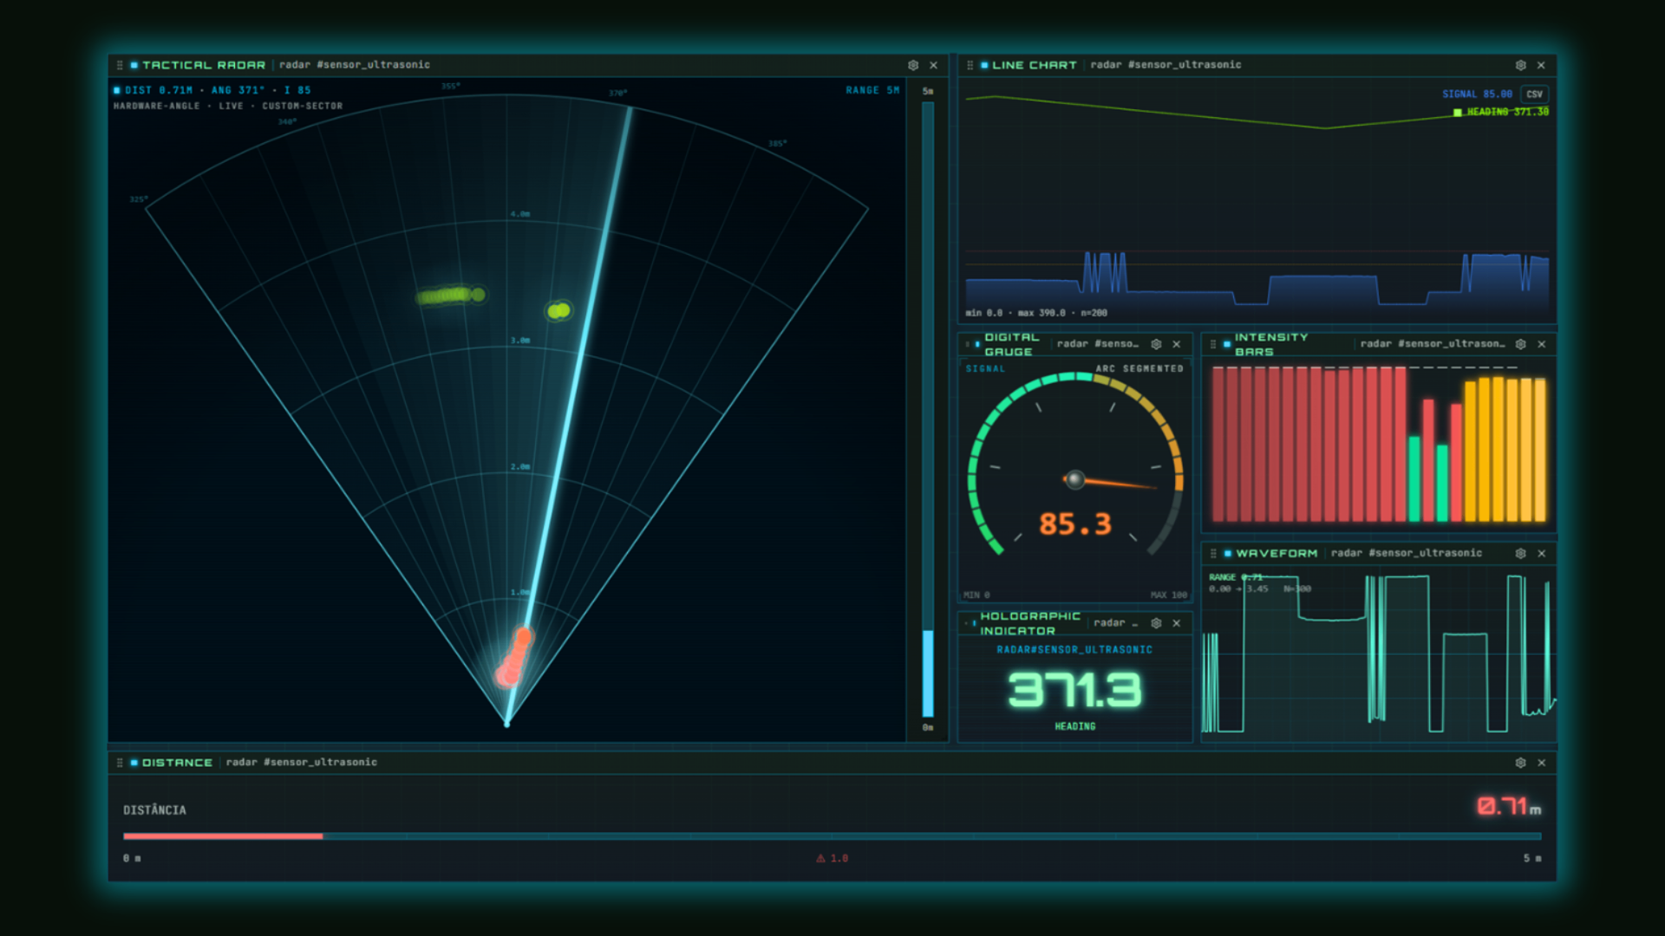1665x936 pixels.
Task: Close the Intensity Bars panel
Action: click(x=1541, y=344)
